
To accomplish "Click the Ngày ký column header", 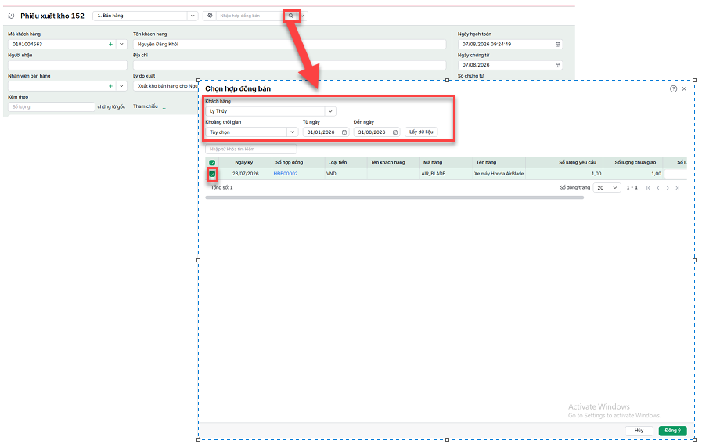I will tap(244, 163).
